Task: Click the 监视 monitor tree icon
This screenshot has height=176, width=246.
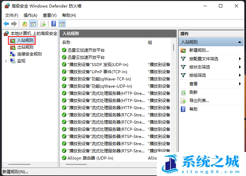Action: tap(13, 61)
